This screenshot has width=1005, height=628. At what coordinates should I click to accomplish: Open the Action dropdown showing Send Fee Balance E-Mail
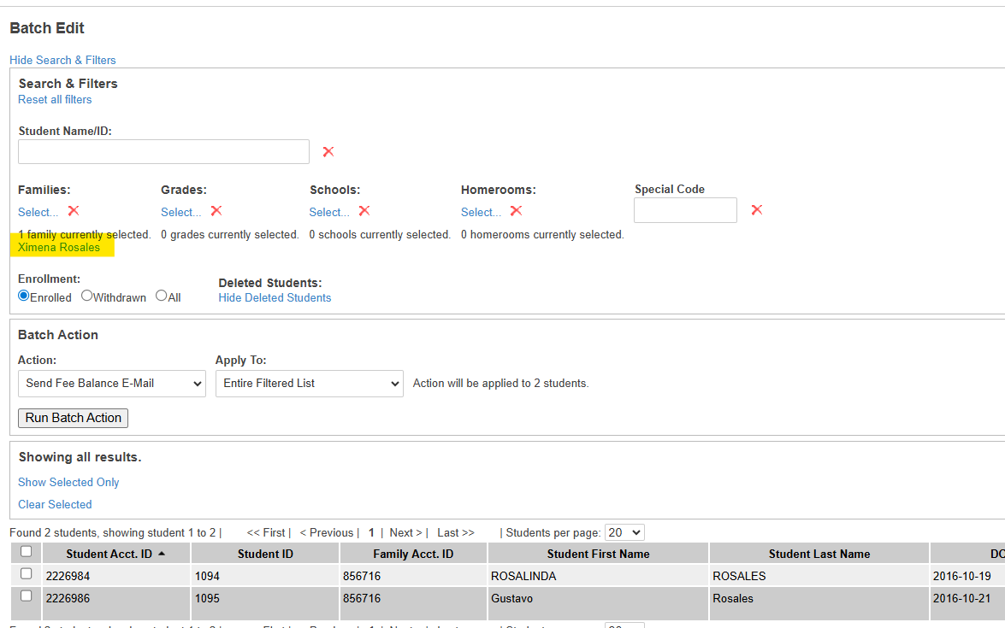(x=111, y=384)
